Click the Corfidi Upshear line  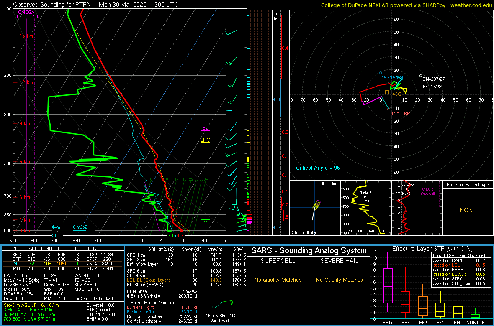pos(162,321)
